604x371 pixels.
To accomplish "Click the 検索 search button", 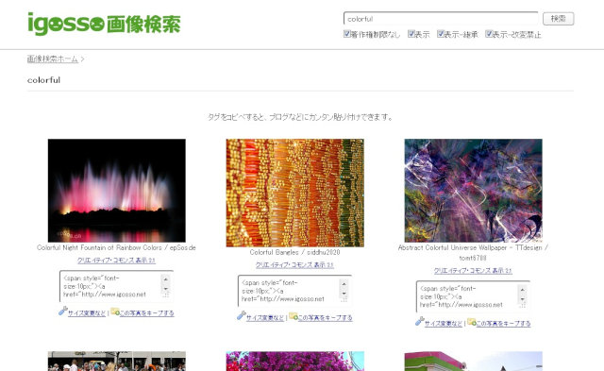I will (558, 19).
